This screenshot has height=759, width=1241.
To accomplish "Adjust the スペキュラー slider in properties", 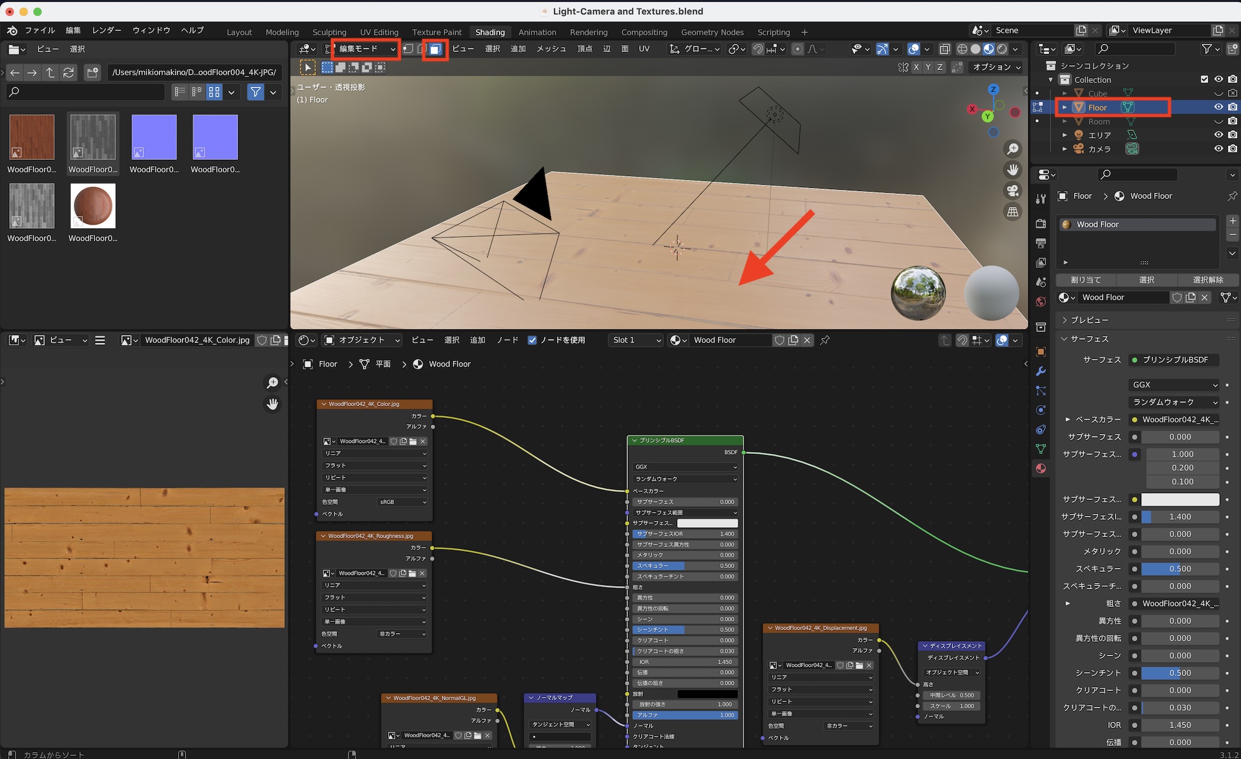I will [x=1180, y=569].
